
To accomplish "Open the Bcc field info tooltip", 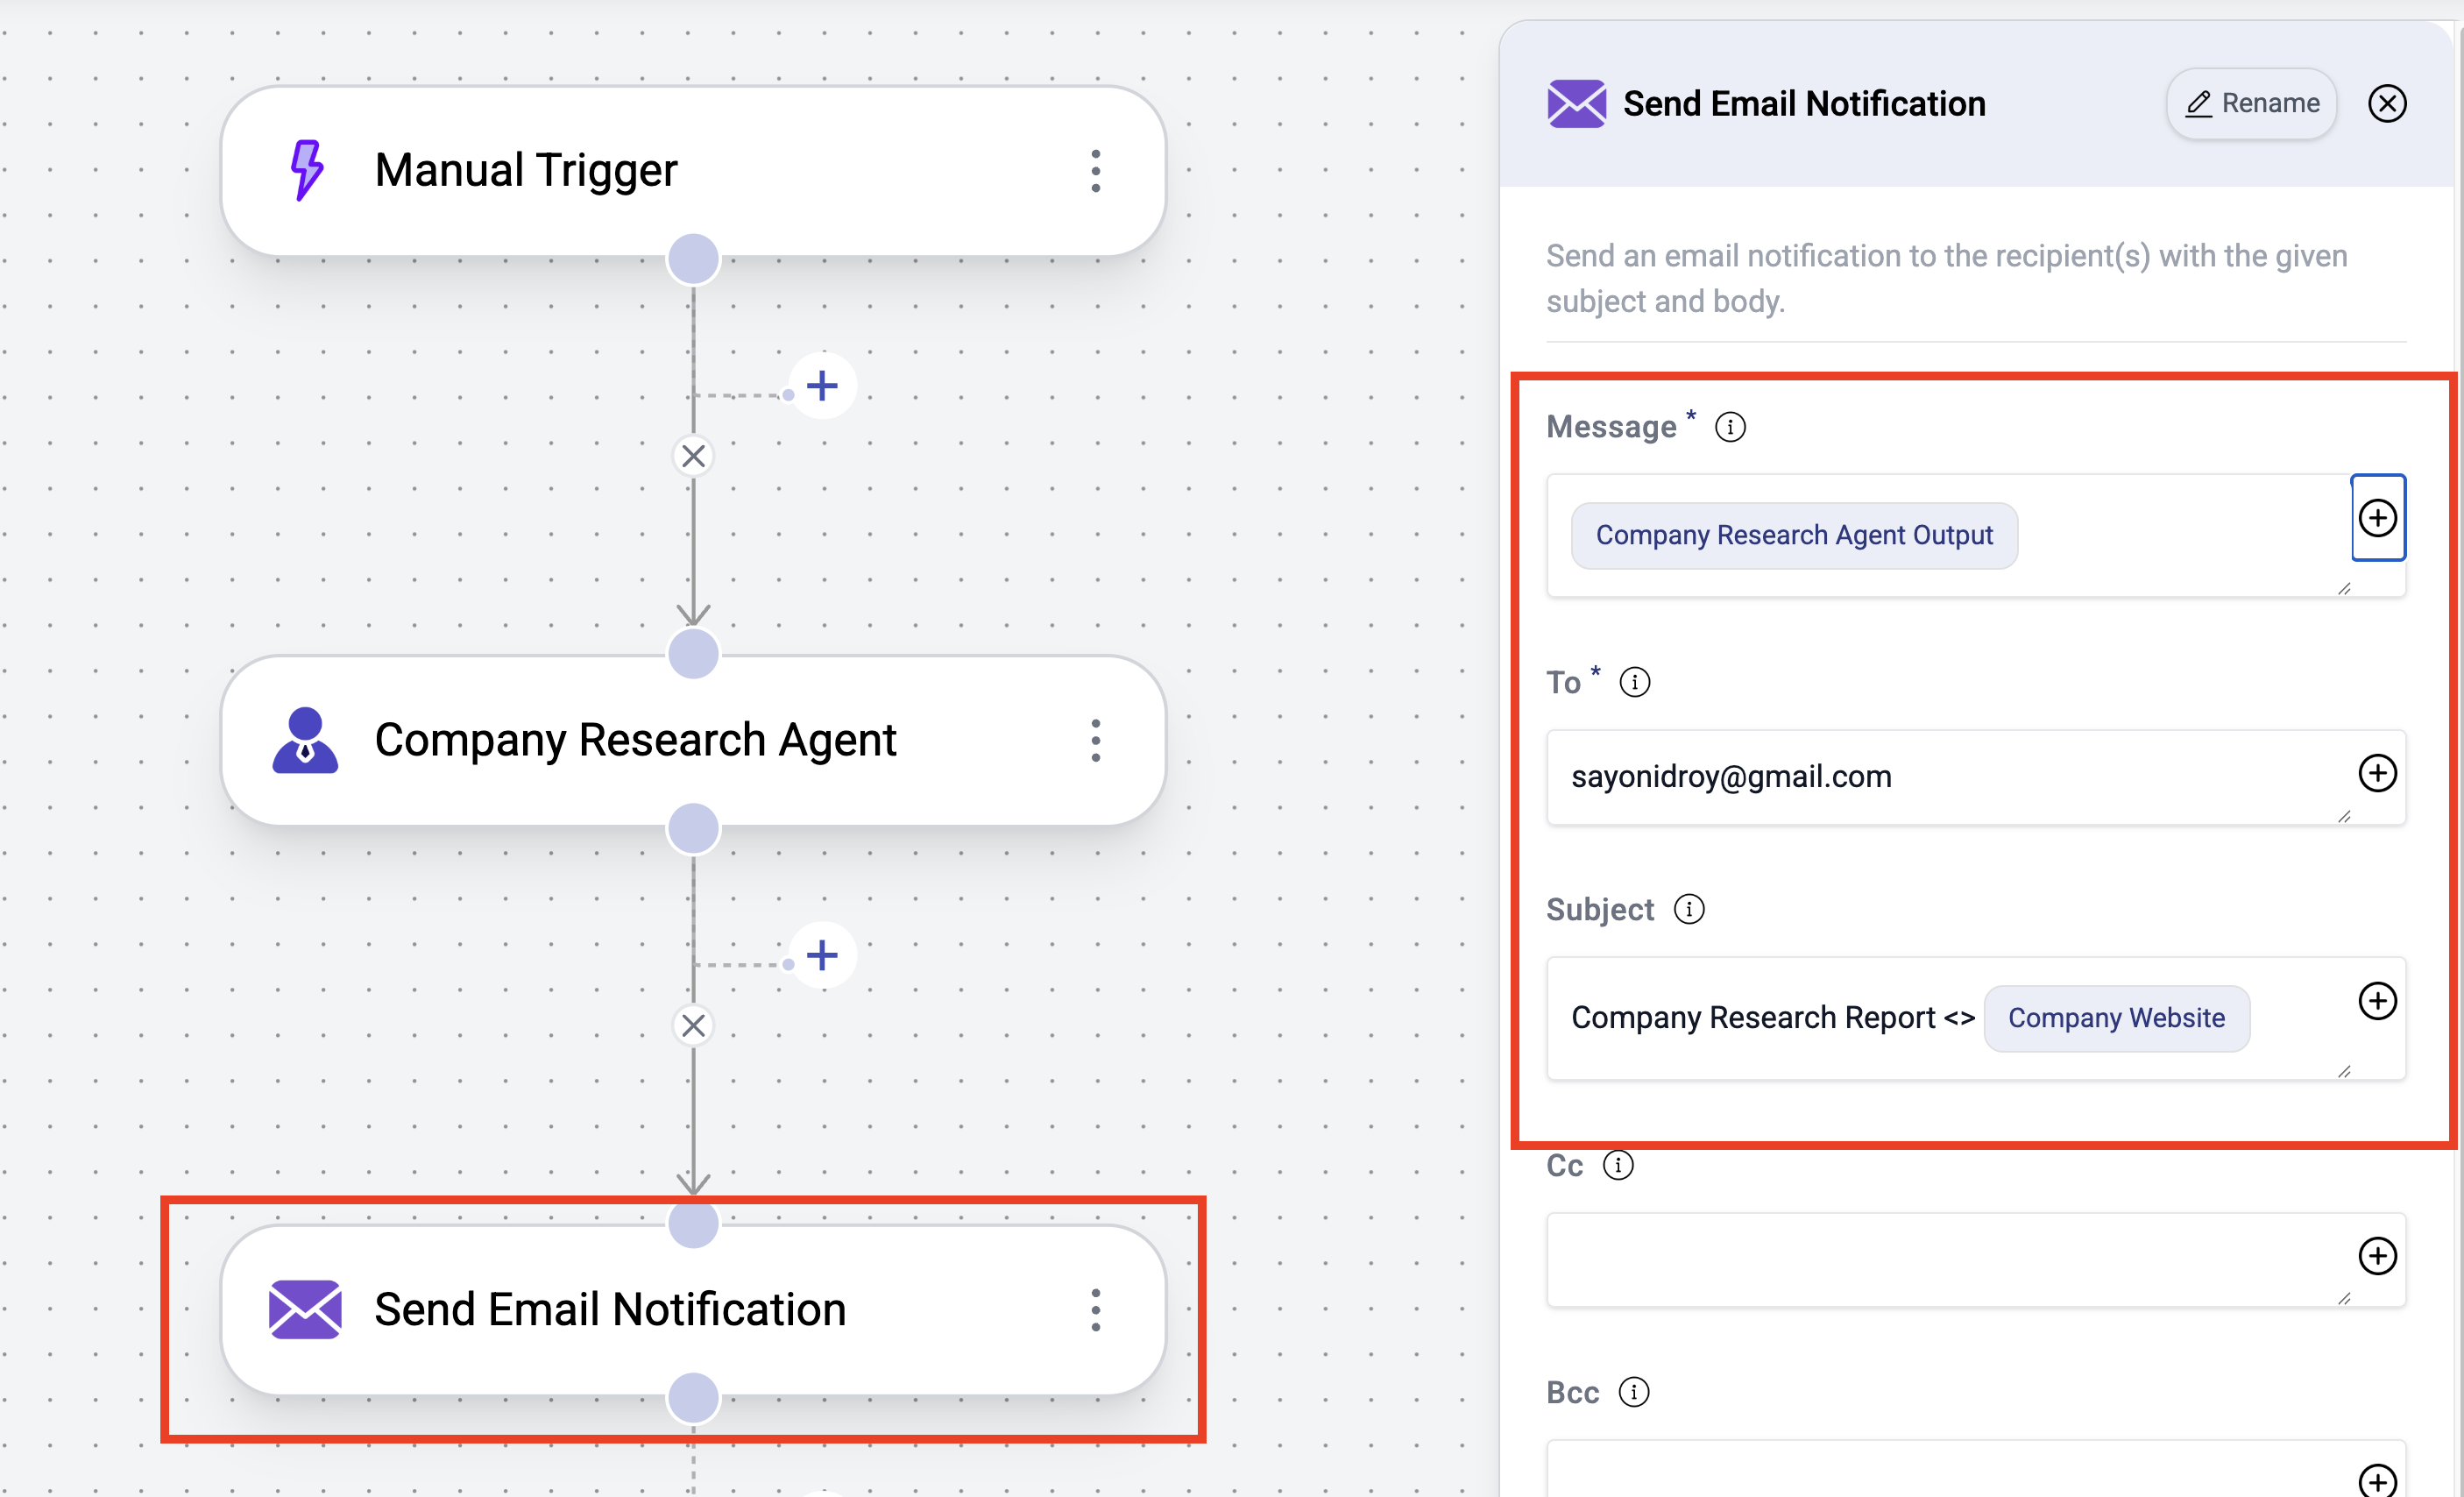I will click(1636, 1391).
